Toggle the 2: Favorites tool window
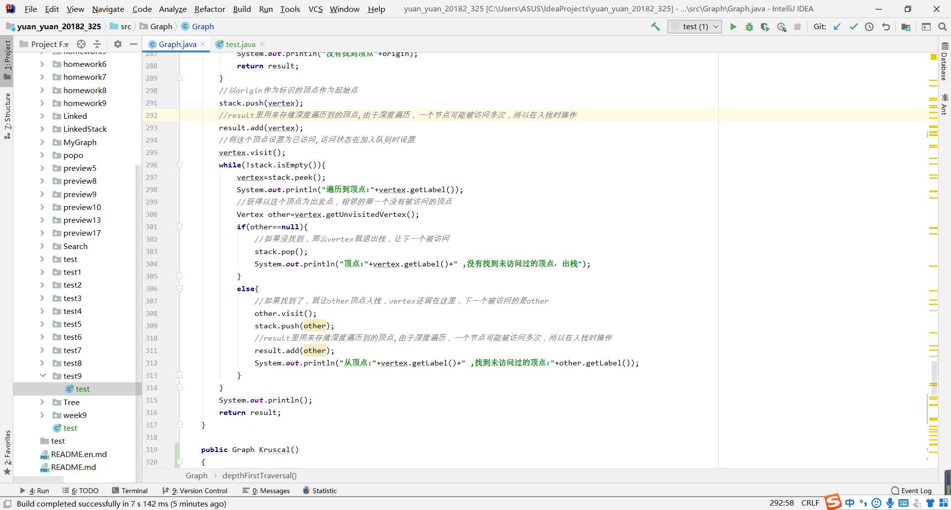The image size is (951, 510). point(7,452)
